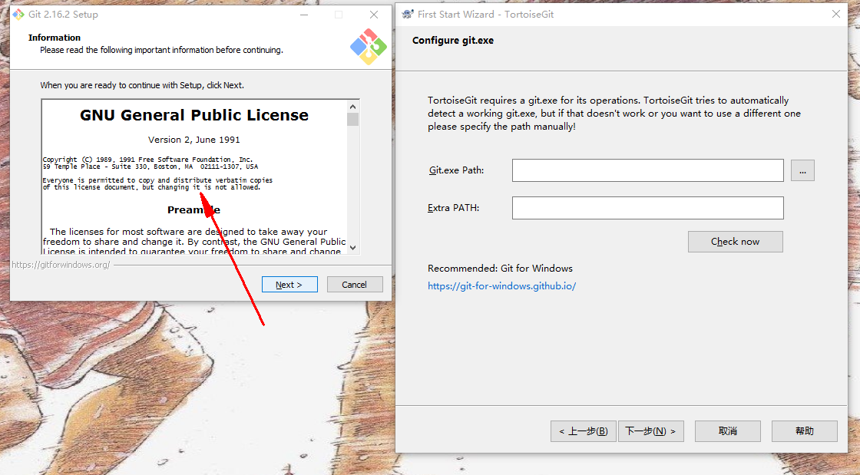The image size is (860, 475).
Task: Click the 'Extra PATH:' label
Action: [x=454, y=208]
